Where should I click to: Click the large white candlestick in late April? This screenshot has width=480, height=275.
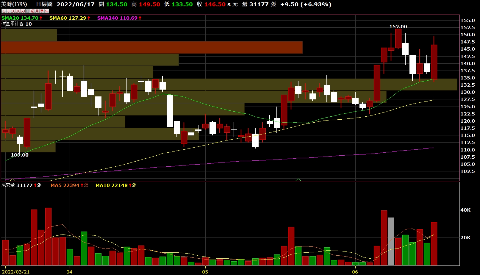point(170,111)
